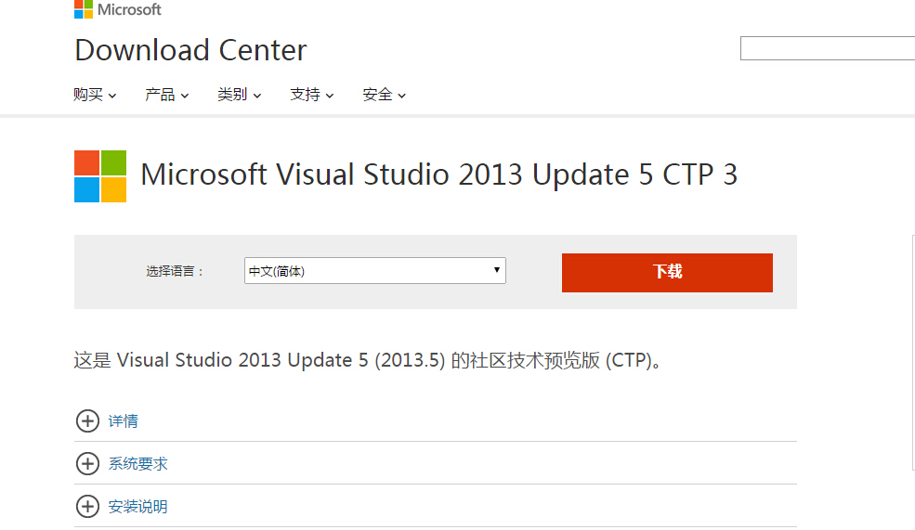The width and height of the screenshot is (915, 530).
Task: Open the 安装说明 section link
Action: [x=138, y=507]
